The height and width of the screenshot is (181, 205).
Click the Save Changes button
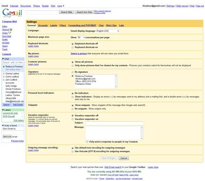tap(109, 158)
